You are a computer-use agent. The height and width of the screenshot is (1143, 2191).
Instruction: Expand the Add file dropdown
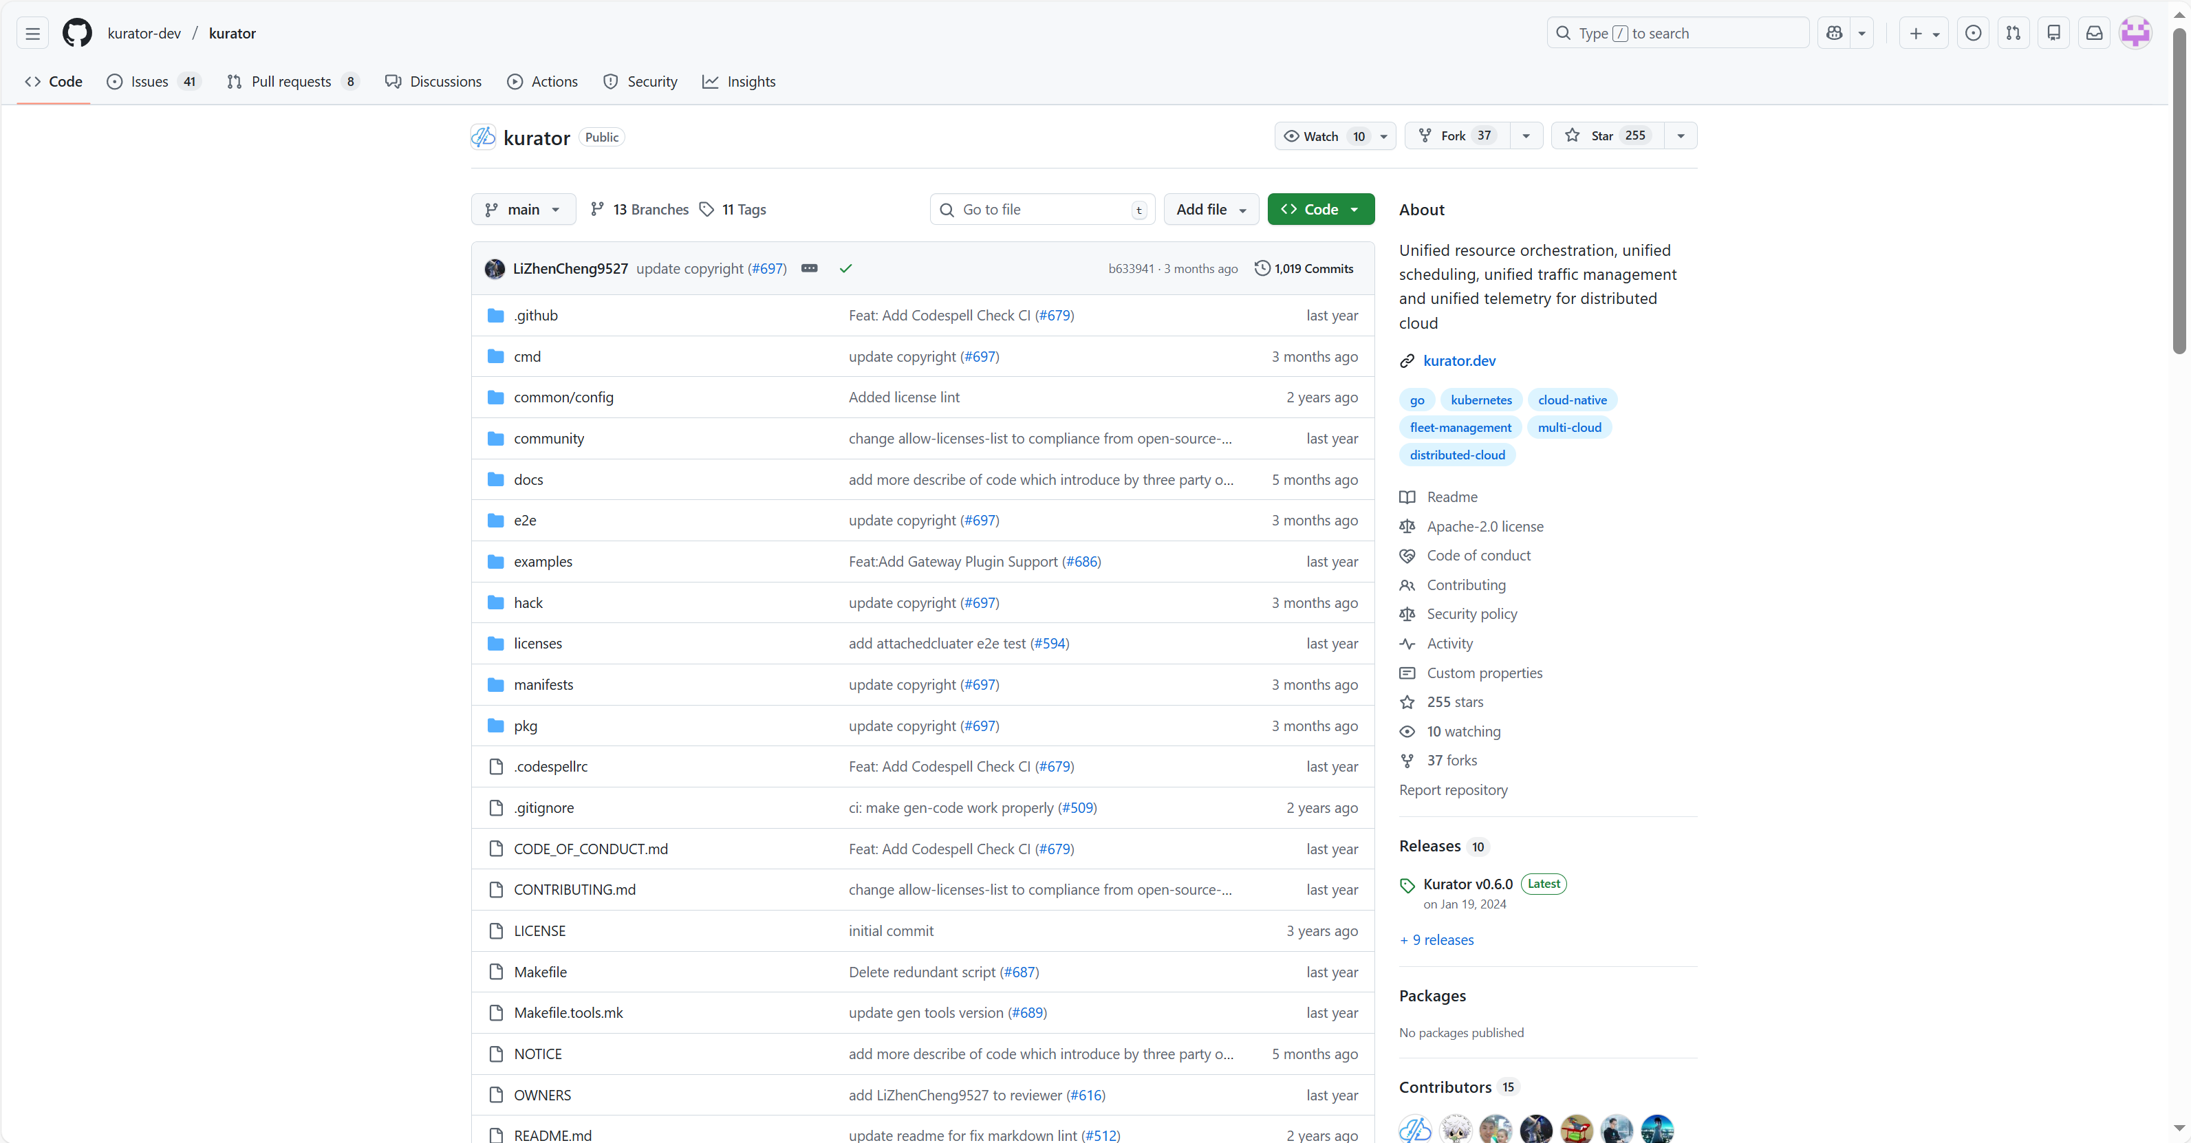pos(1210,209)
